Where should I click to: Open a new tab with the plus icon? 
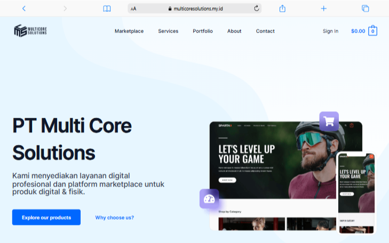pos(323,9)
